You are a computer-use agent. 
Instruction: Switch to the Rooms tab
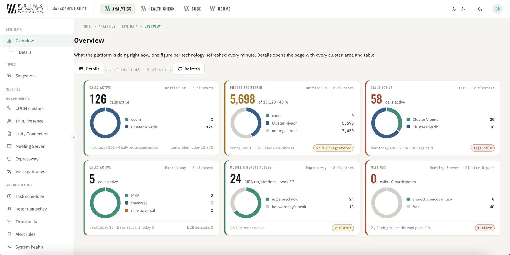click(x=220, y=9)
